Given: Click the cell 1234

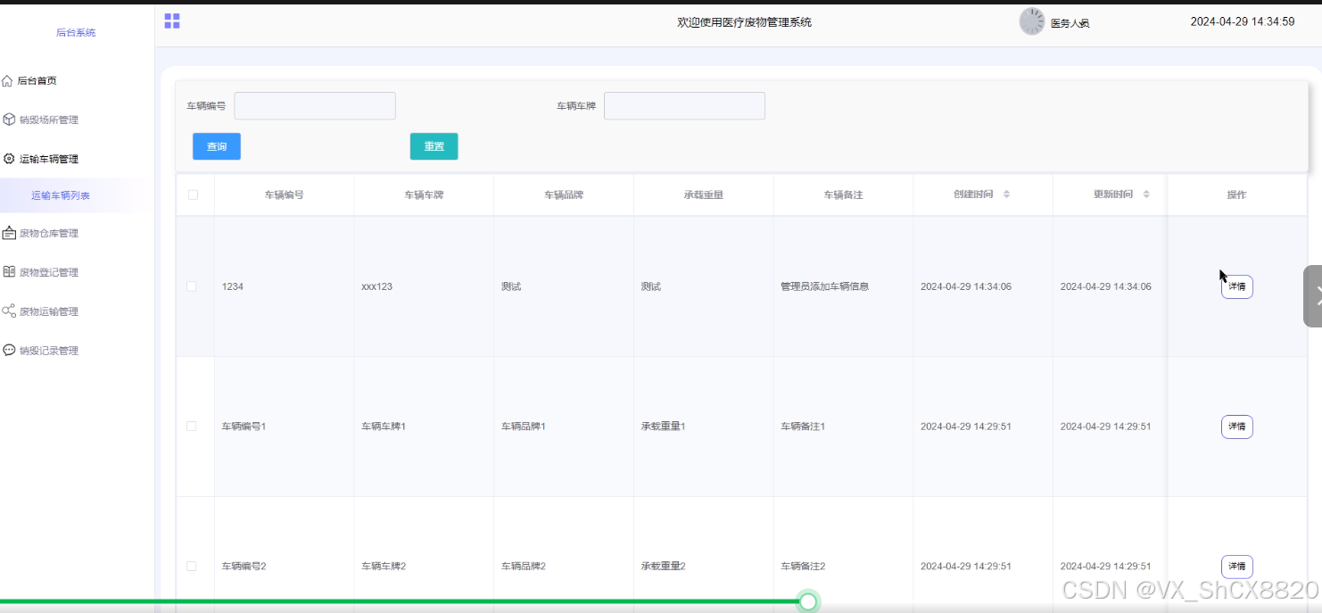Looking at the screenshot, I should pyautogui.click(x=233, y=286).
